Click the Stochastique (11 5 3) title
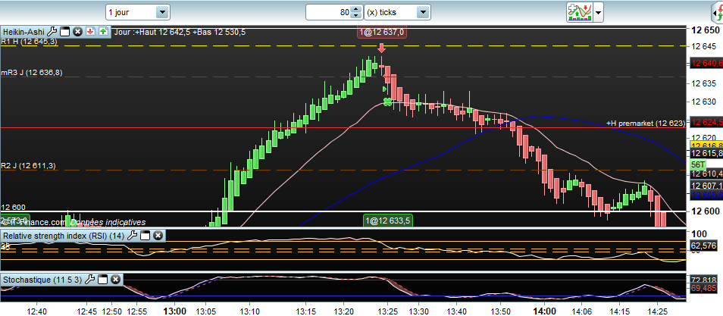The width and height of the screenshot is (723, 316). [x=43, y=280]
